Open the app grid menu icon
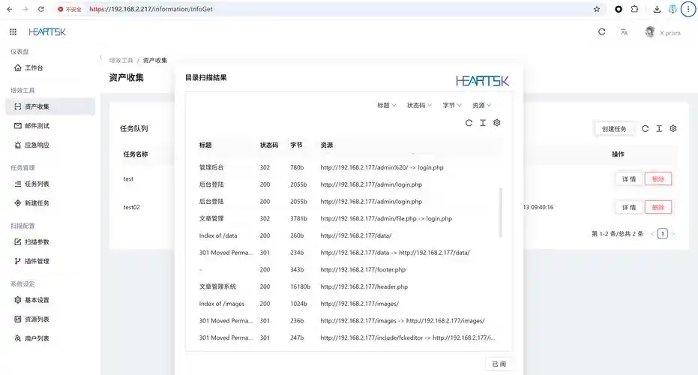This screenshot has width=698, height=375. click(x=13, y=31)
